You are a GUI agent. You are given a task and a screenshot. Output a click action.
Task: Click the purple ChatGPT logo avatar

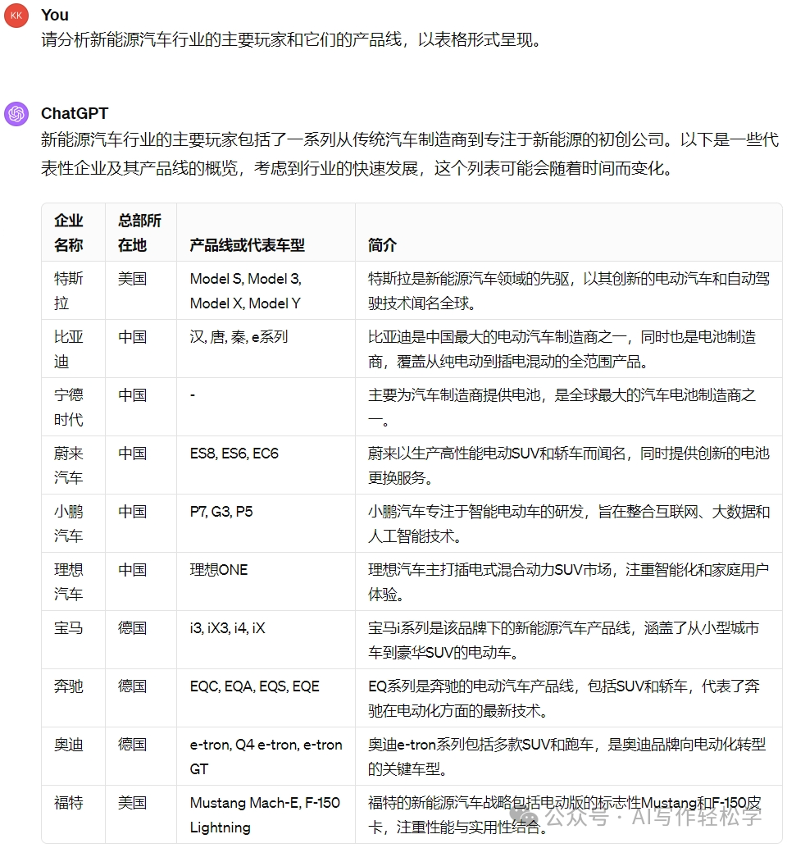tap(16, 113)
